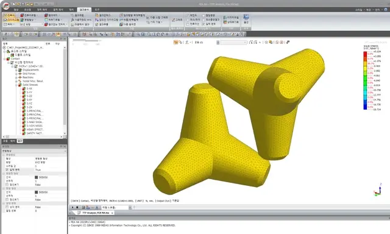Toggle the checked True checkbox in properties panel
The width and height of the screenshot is (390, 234).
[x=7, y=169]
